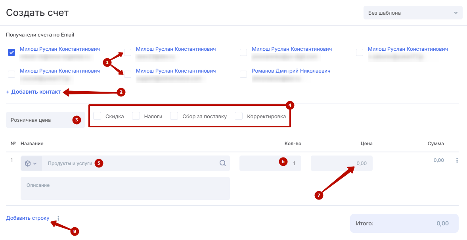Open row options three-dot menu
The height and width of the screenshot is (240, 467).
pyautogui.click(x=457, y=161)
